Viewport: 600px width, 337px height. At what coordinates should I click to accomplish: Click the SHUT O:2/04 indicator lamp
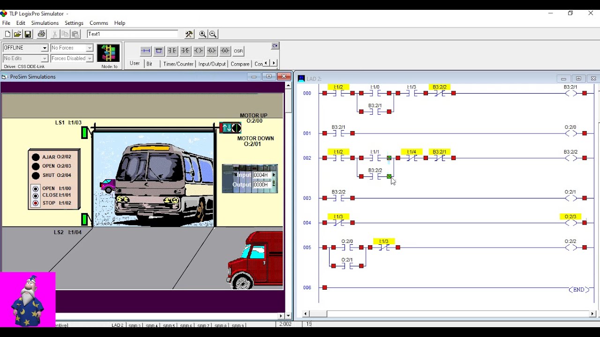pos(36,176)
